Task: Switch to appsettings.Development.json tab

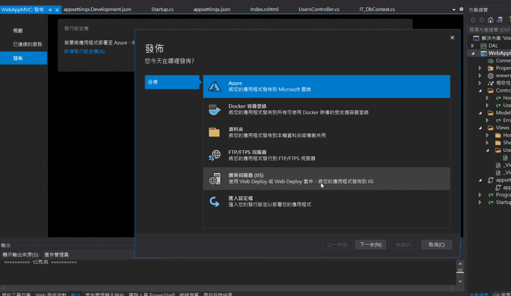Action: coord(97,9)
